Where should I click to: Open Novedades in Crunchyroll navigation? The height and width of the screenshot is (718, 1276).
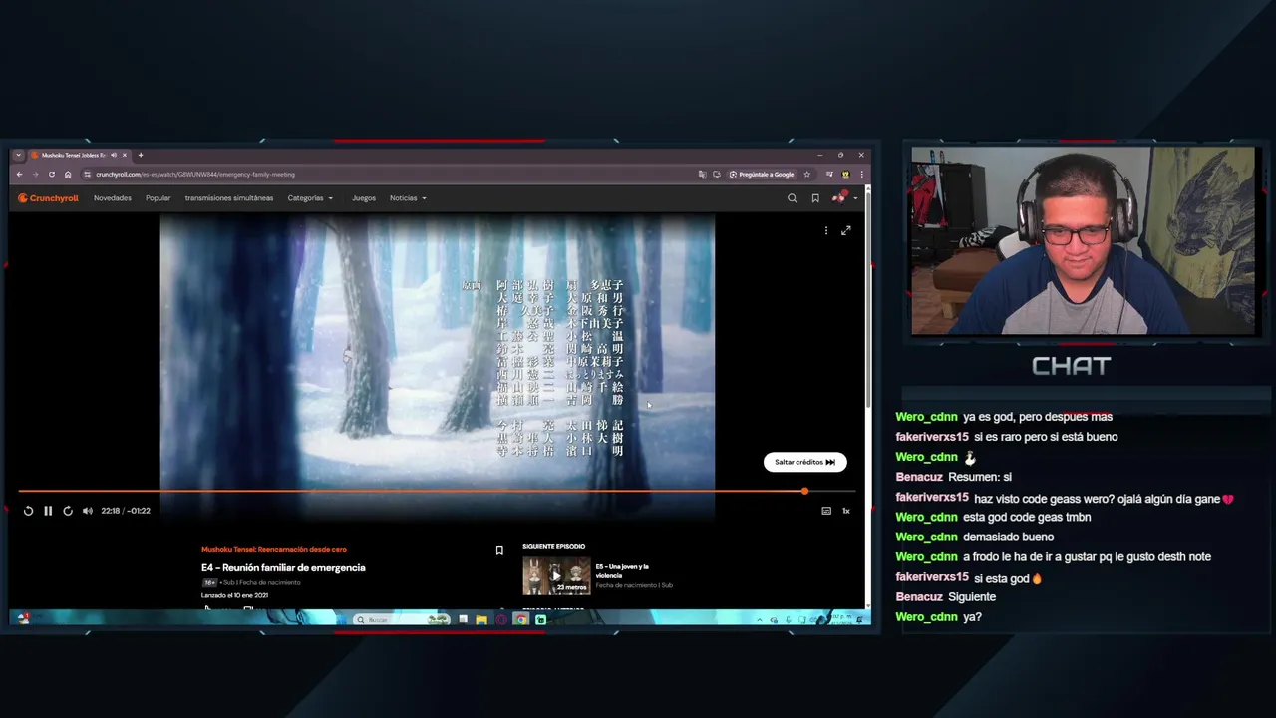point(113,198)
